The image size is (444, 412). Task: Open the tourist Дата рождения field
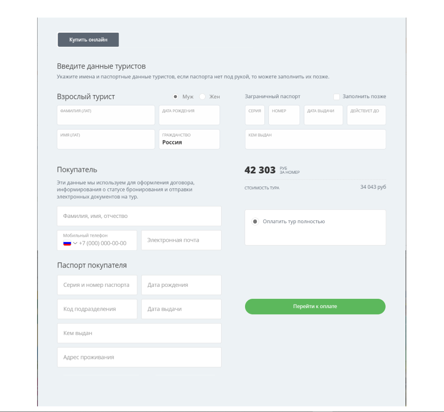tap(189, 115)
